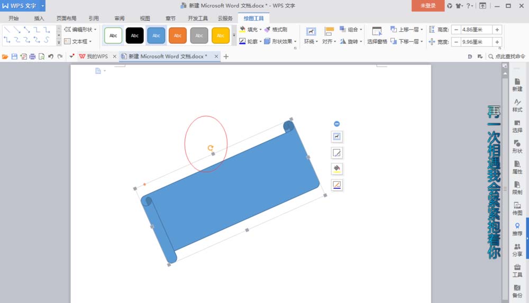Switch to the 章节 tab
The image size is (529, 303).
click(170, 18)
